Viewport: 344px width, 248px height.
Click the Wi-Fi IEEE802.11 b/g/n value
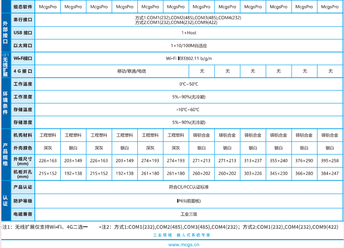[x=189, y=59]
